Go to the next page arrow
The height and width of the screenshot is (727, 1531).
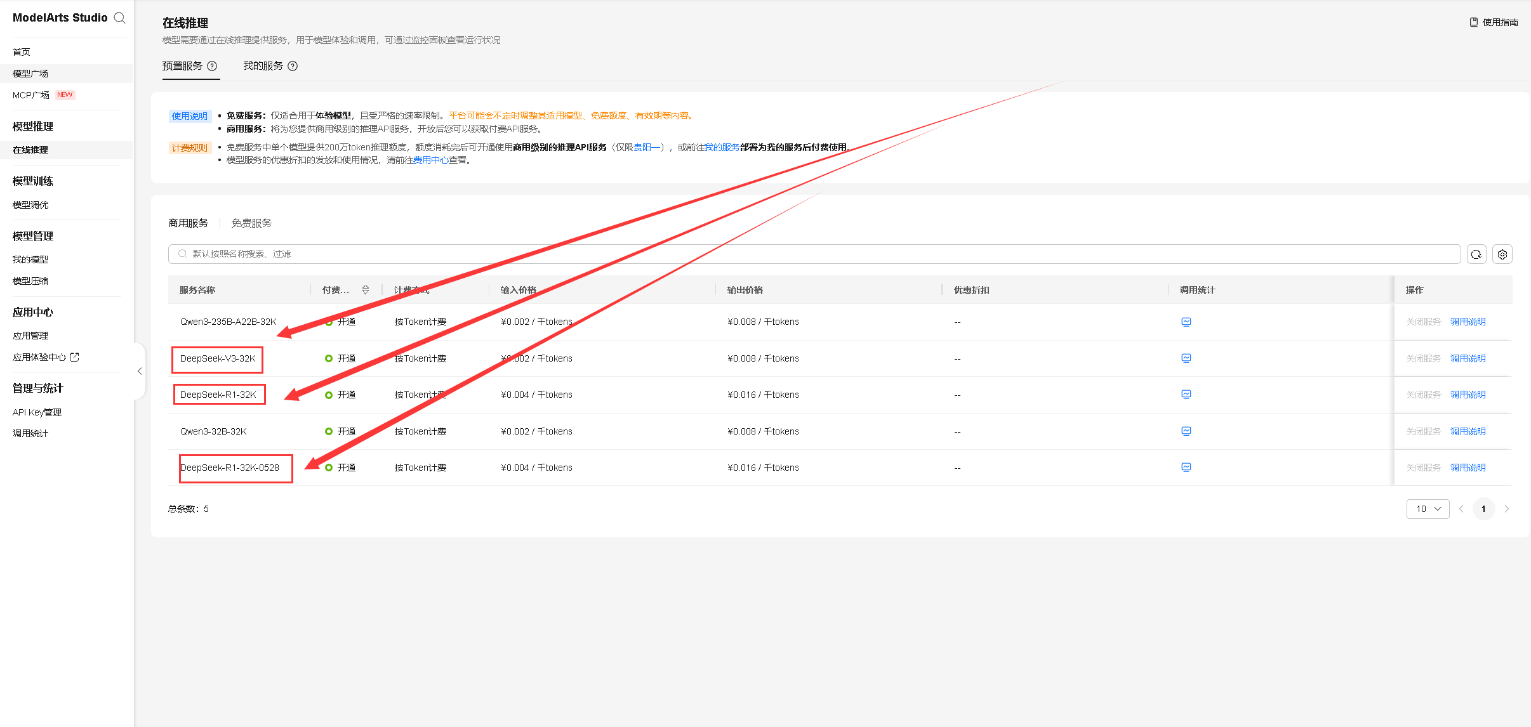click(x=1506, y=509)
